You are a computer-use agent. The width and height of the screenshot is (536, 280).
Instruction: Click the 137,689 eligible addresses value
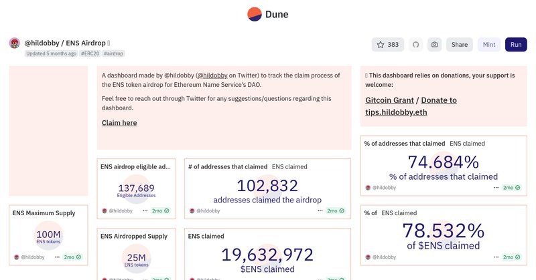pyautogui.click(x=137, y=188)
